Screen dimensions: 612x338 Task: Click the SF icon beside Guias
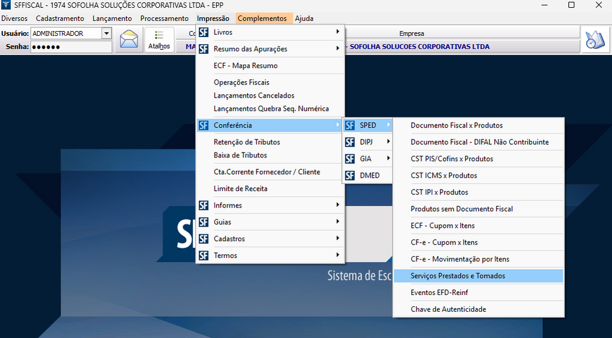tap(204, 222)
